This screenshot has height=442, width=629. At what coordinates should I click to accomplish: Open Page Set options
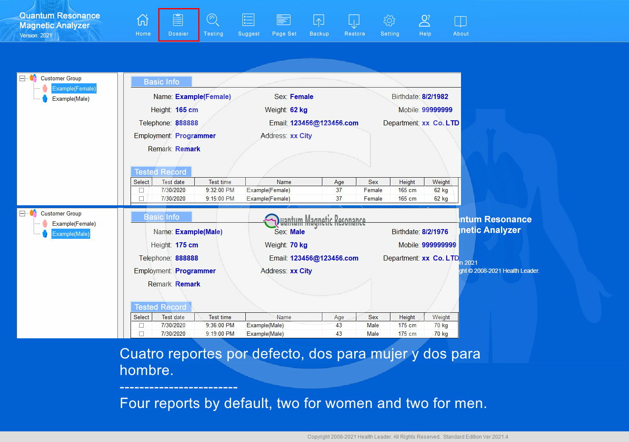click(284, 25)
